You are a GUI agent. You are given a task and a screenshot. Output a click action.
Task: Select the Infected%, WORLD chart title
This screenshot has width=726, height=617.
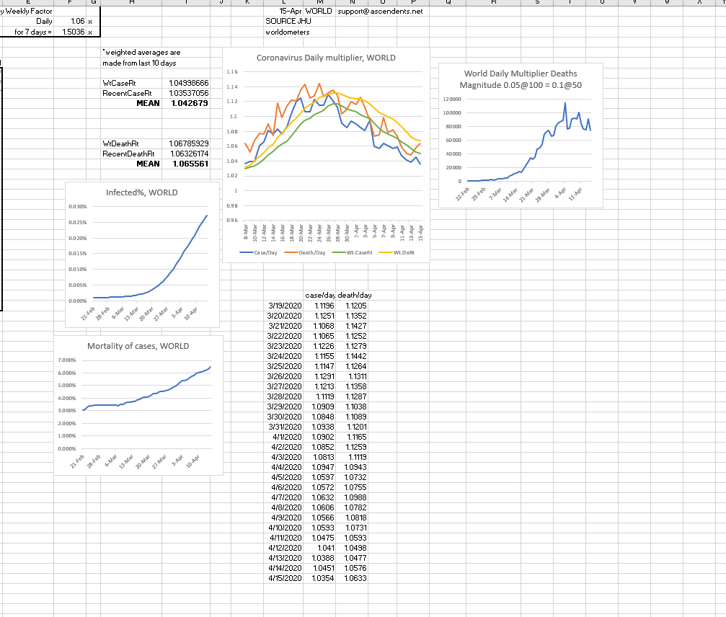[x=141, y=192]
